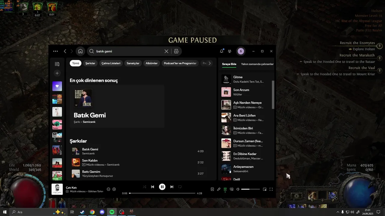Open the notifications bell
The height and width of the screenshot is (216, 385).
[222, 51]
